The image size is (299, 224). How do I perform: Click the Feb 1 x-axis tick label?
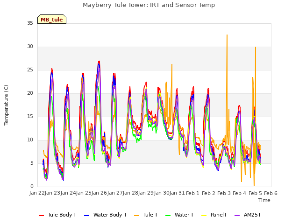tap(192, 193)
